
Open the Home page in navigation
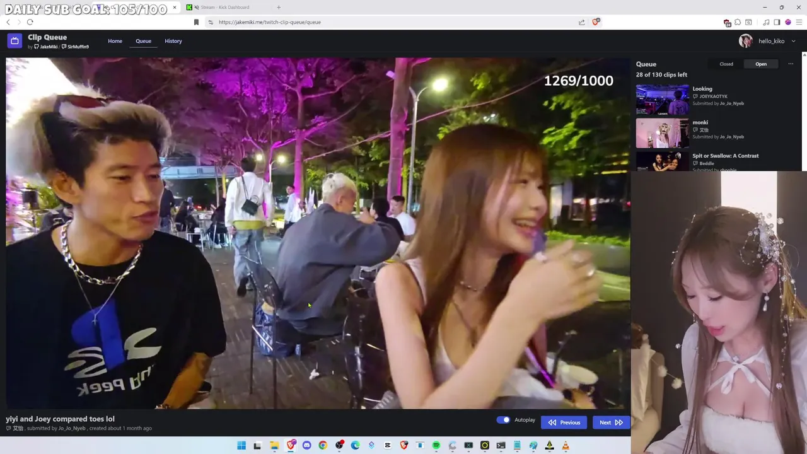pyautogui.click(x=115, y=41)
